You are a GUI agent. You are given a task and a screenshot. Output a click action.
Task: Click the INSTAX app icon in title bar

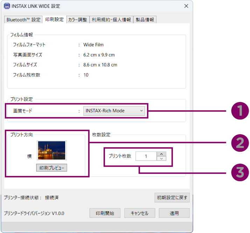point(7,6)
